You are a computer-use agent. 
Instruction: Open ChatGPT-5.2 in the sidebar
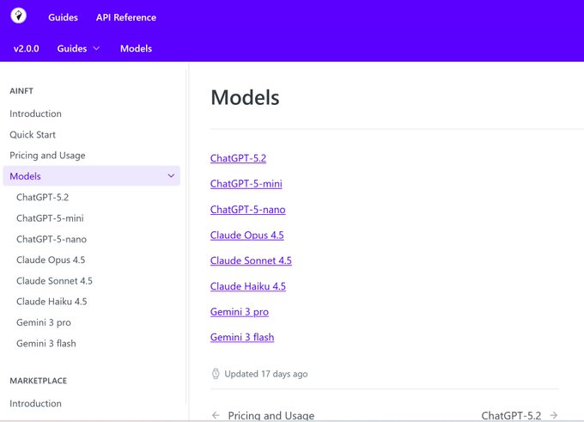[42, 197]
